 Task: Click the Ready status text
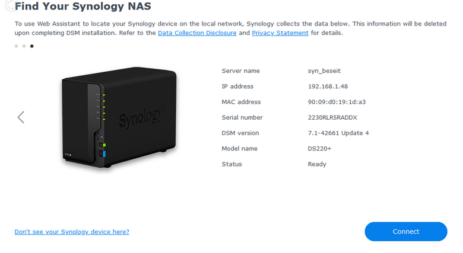[x=317, y=164]
